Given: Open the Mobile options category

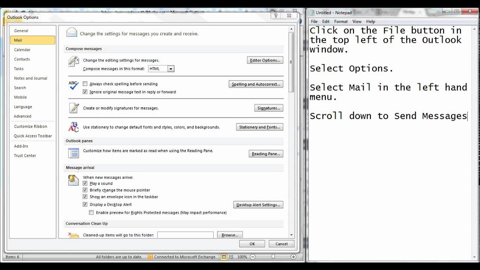Looking at the screenshot, I should point(33,97).
